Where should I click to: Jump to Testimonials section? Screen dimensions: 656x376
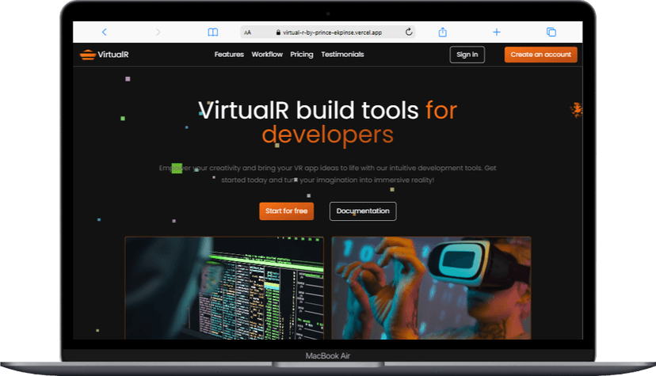[342, 55]
